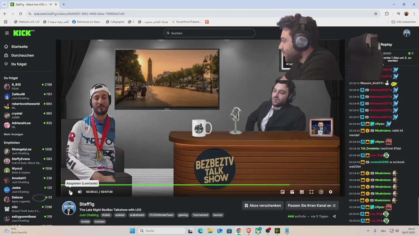Bookmark this page with the star icon
The height and width of the screenshot is (236, 419).
[x=376, y=14]
